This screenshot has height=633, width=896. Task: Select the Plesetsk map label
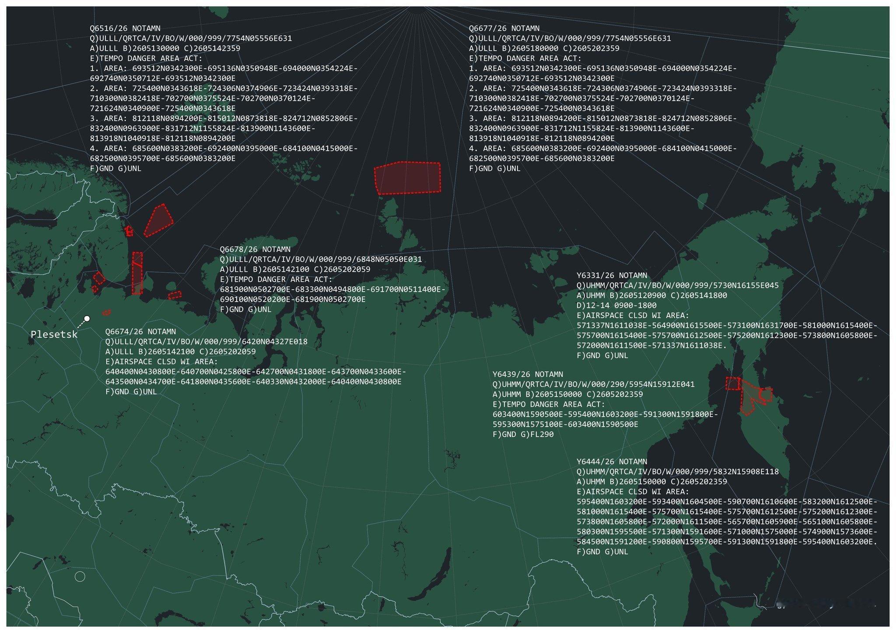coord(54,334)
